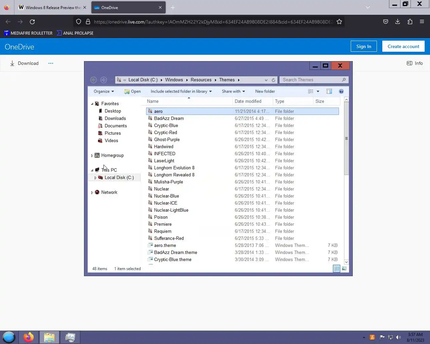The width and height of the screenshot is (430, 344).
Task: Sort by the Date modified column
Action: (252, 101)
